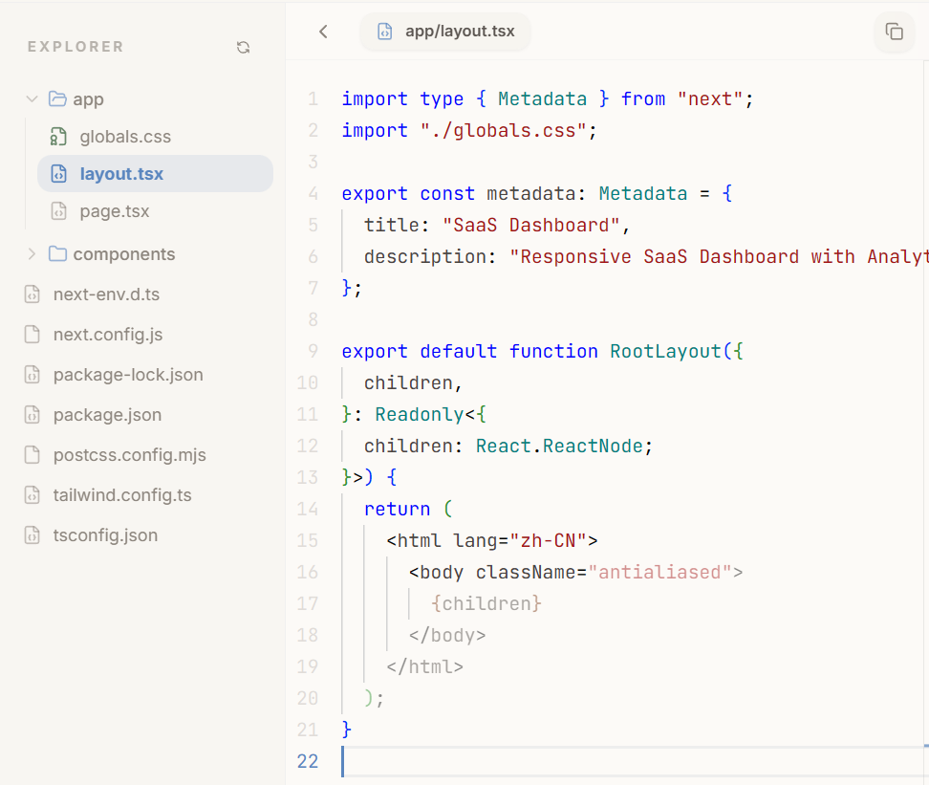The width and height of the screenshot is (929, 785).
Task: Place cursor on empty line 22
Action: pyautogui.click(x=573, y=761)
